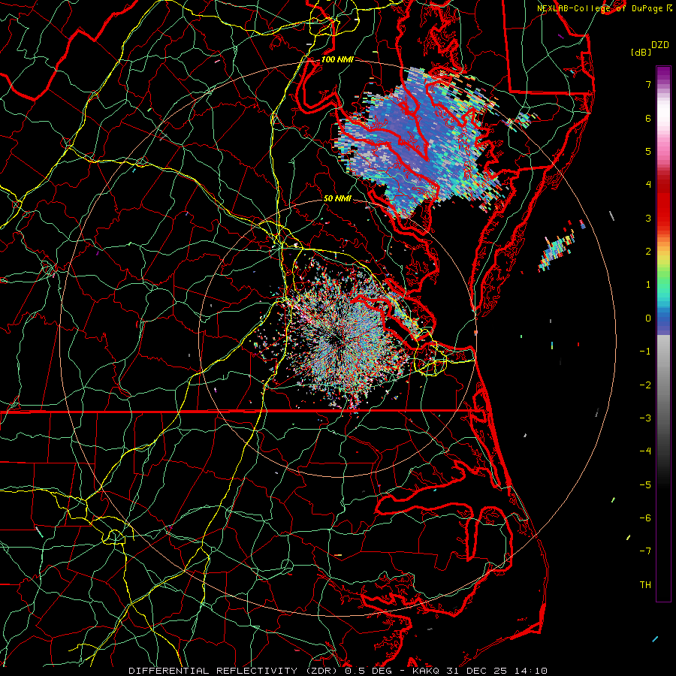Viewport: 676px width, 676px height.
Task: Click legend value -2
Action: pos(645,385)
